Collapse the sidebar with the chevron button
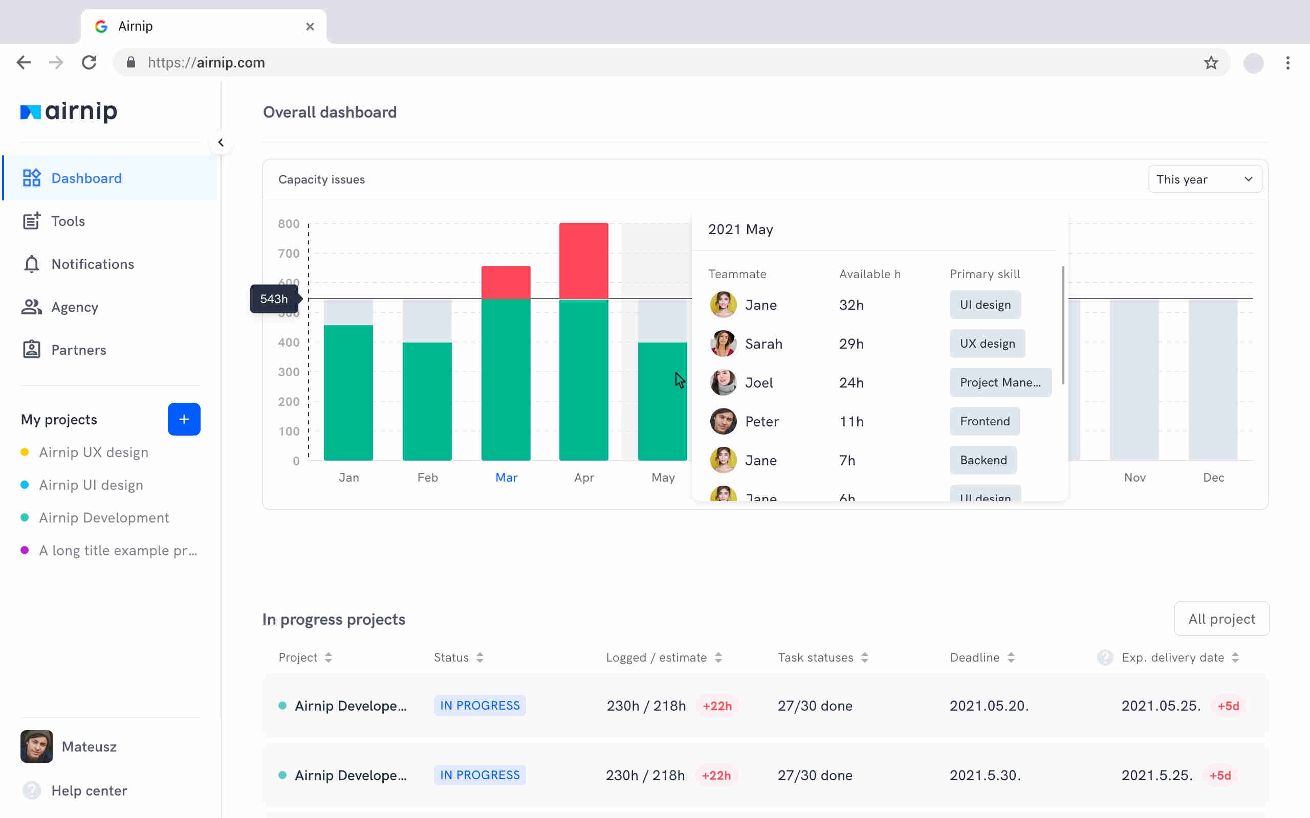This screenshot has height=818, width=1310. (x=221, y=142)
